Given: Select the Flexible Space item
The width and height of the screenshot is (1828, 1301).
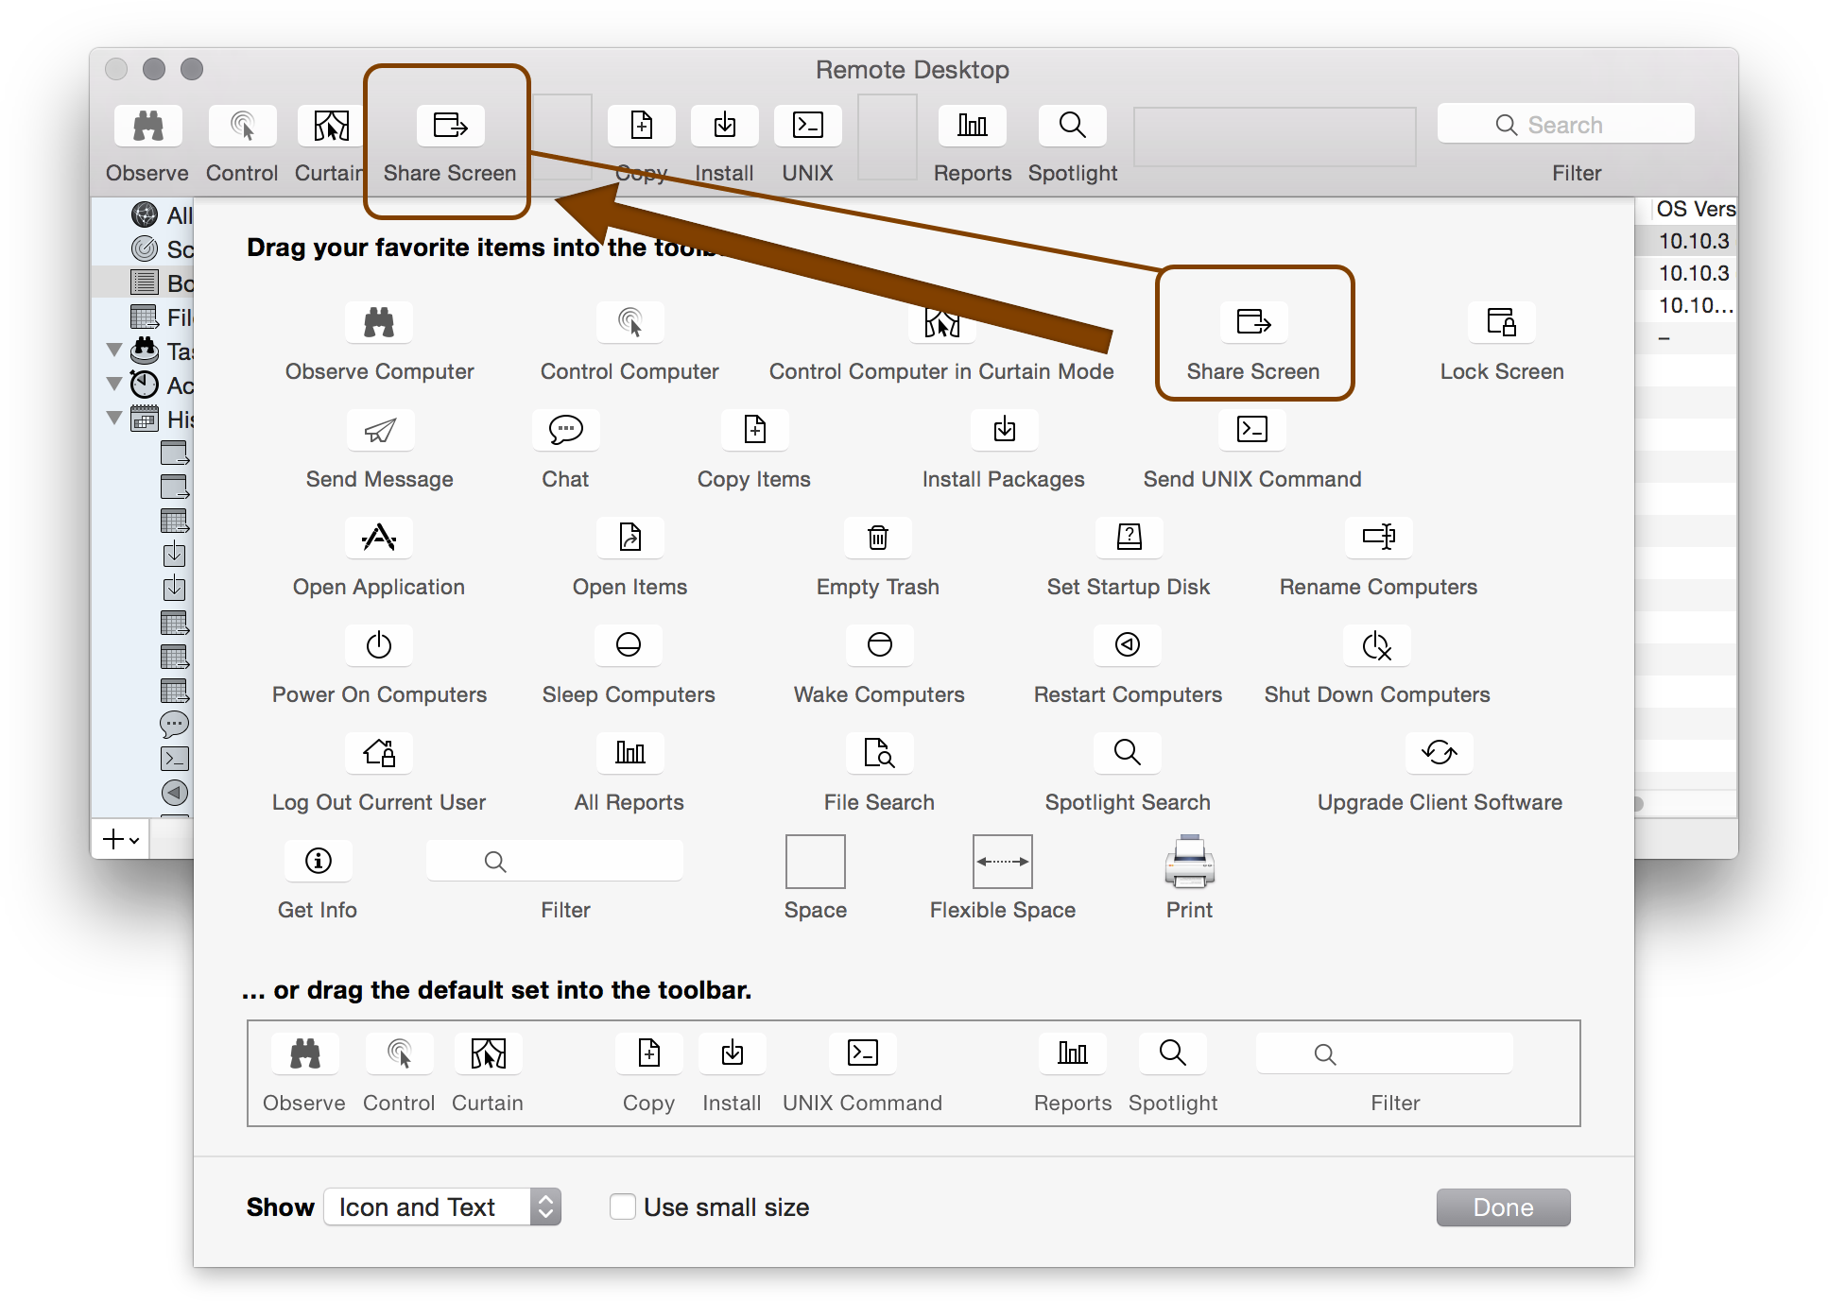Looking at the screenshot, I should click(1003, 862).
